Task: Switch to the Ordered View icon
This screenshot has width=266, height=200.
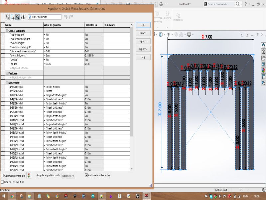Action: (23, 17)
